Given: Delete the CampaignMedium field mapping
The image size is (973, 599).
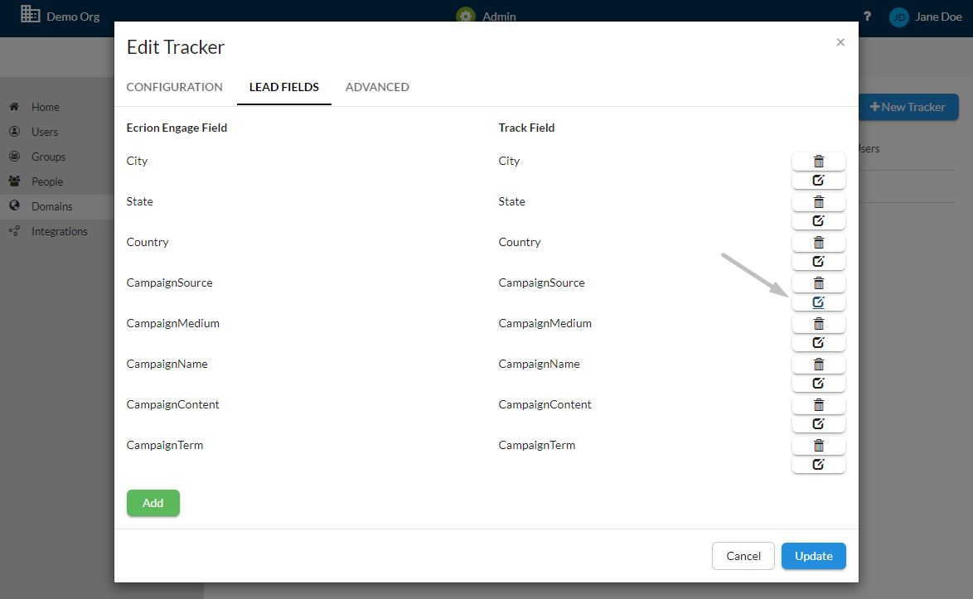Looking at the screenshot, I should pos(819,324).
